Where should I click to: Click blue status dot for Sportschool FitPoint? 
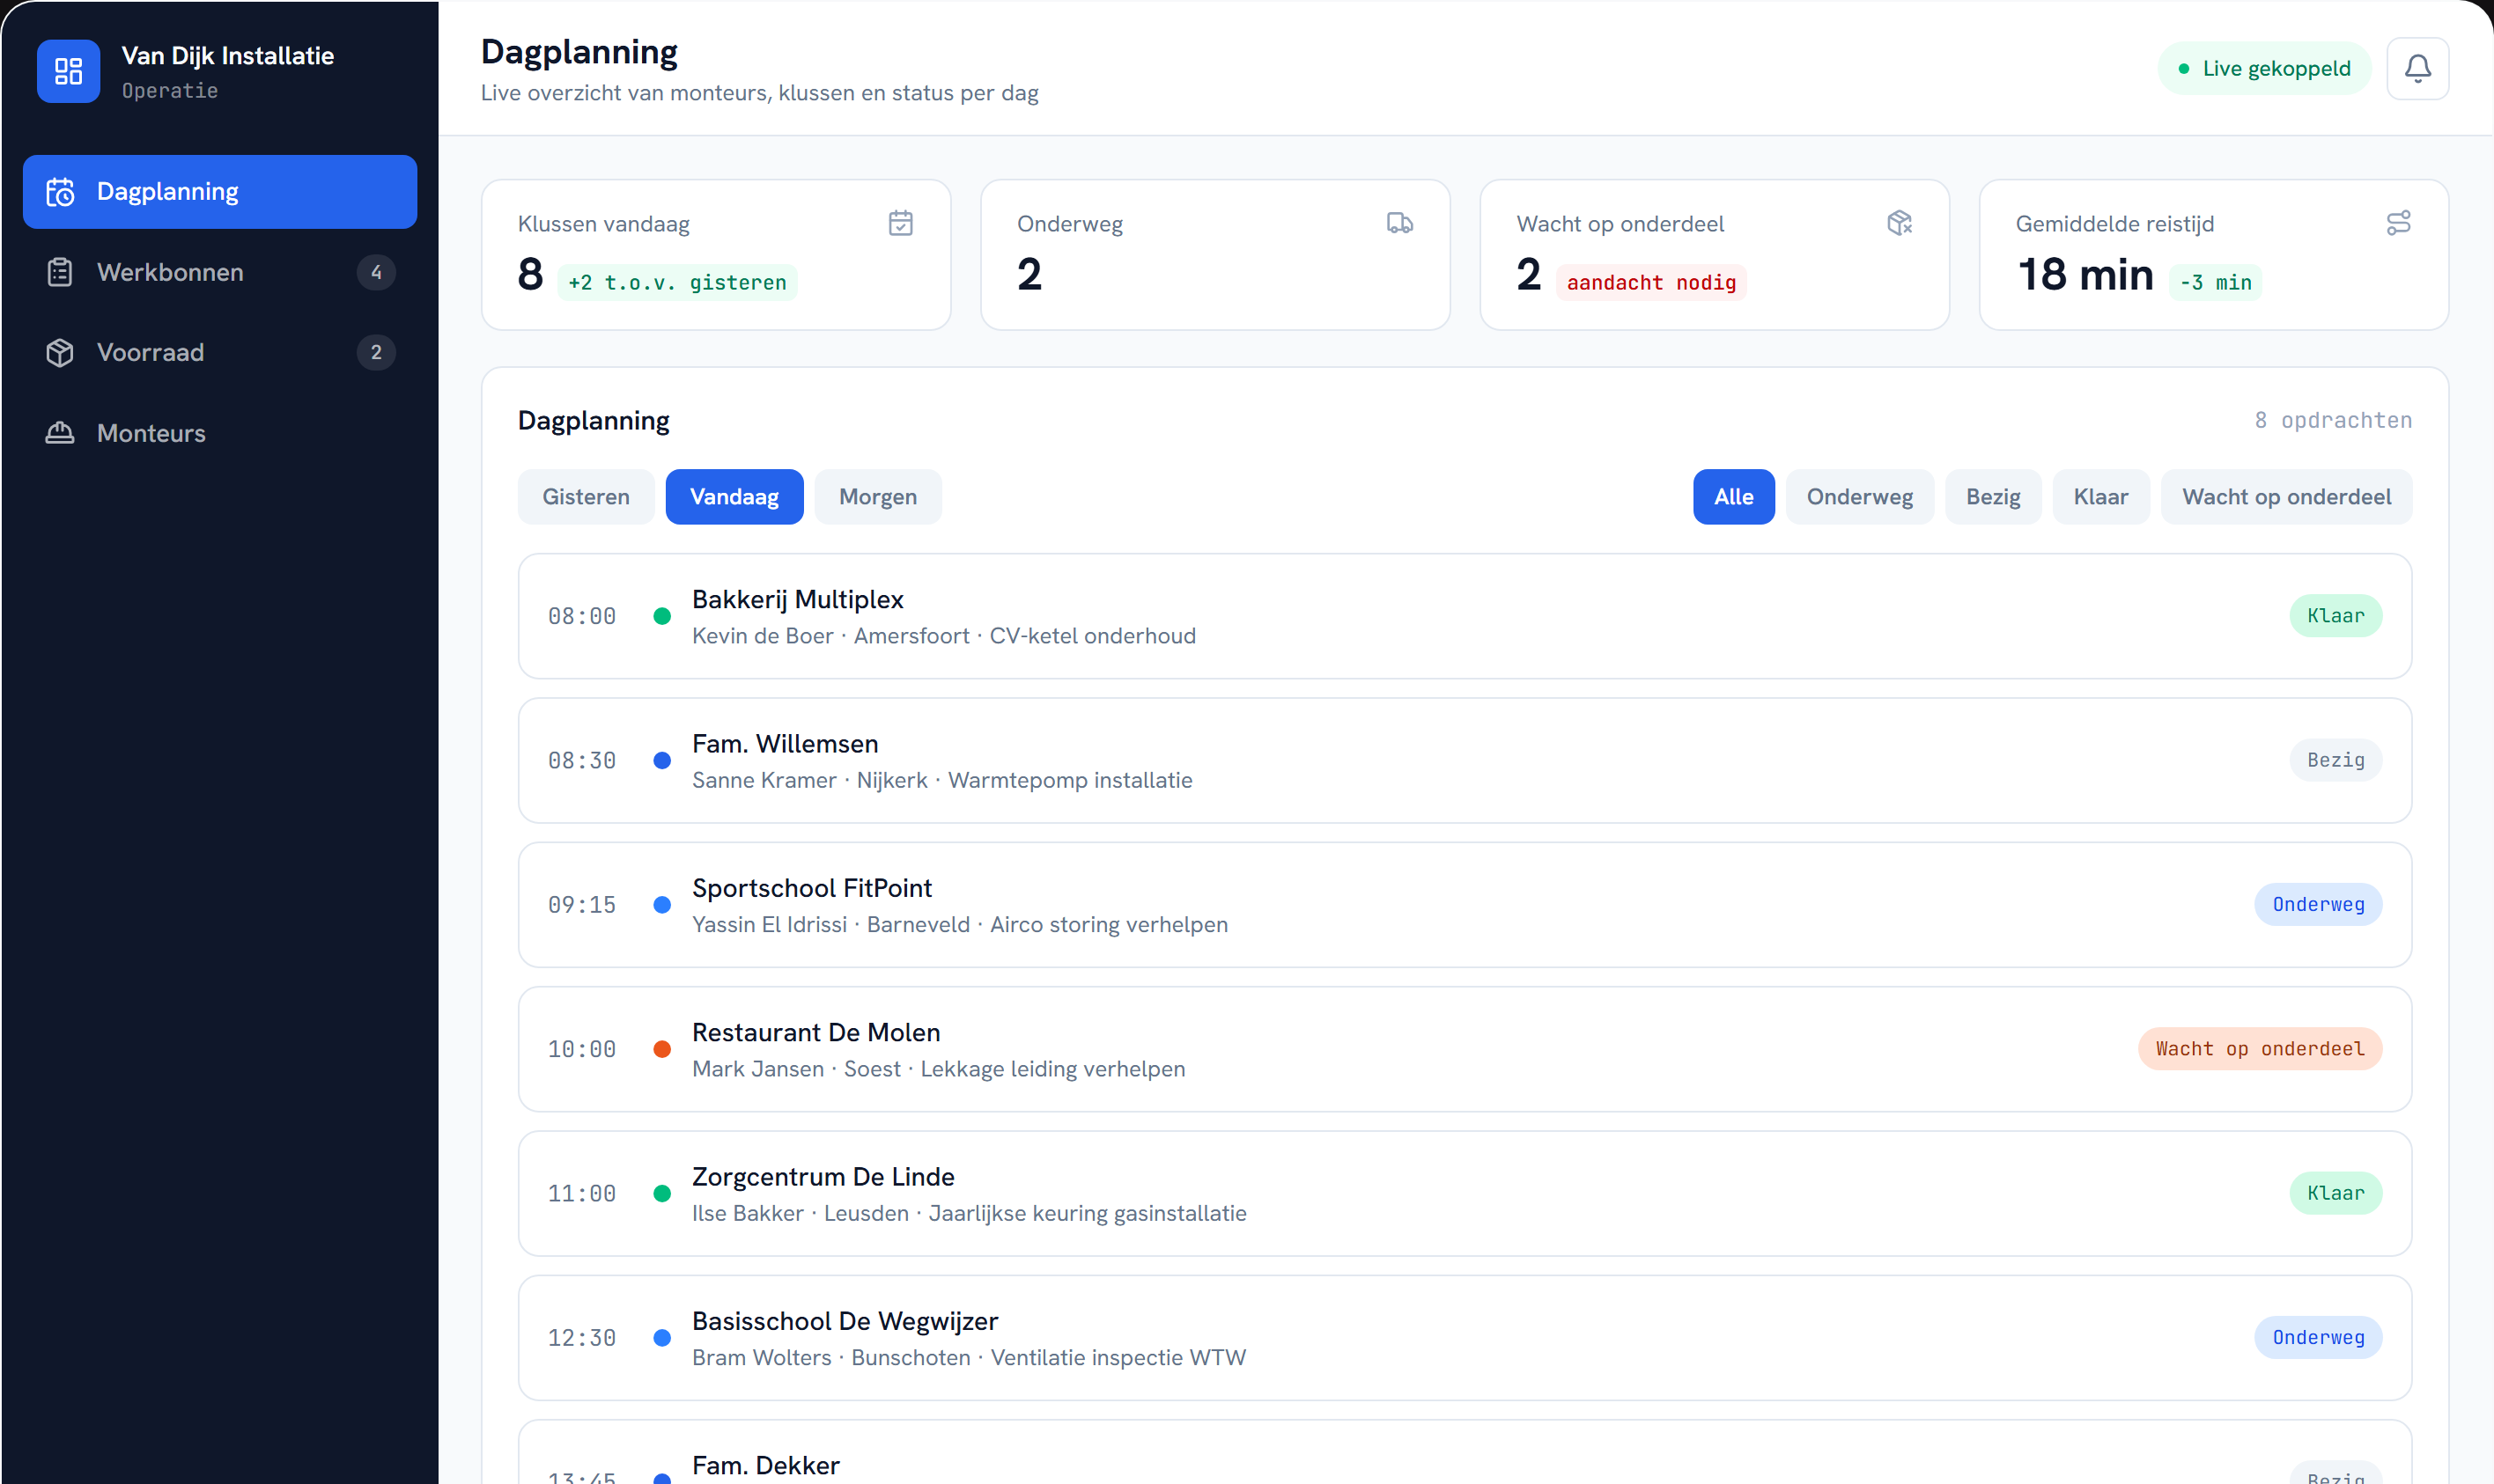point(661,905)
